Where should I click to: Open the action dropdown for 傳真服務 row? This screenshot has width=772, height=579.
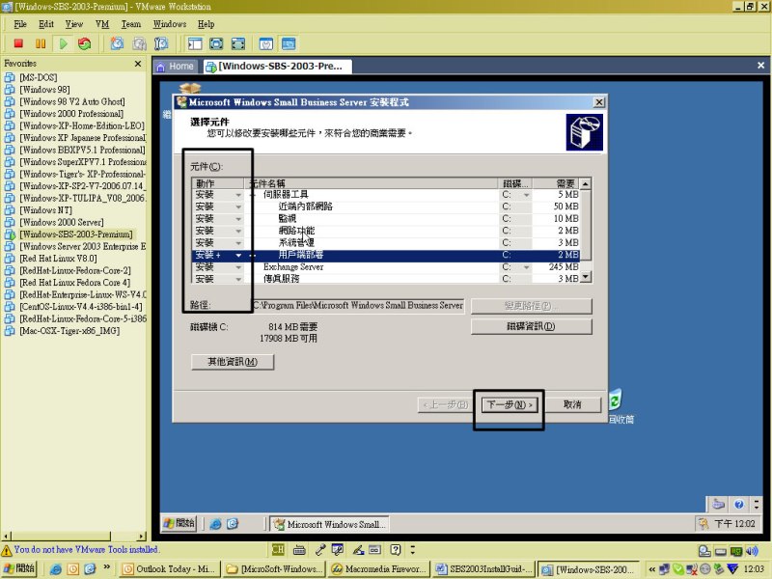[x=238, y=279]
